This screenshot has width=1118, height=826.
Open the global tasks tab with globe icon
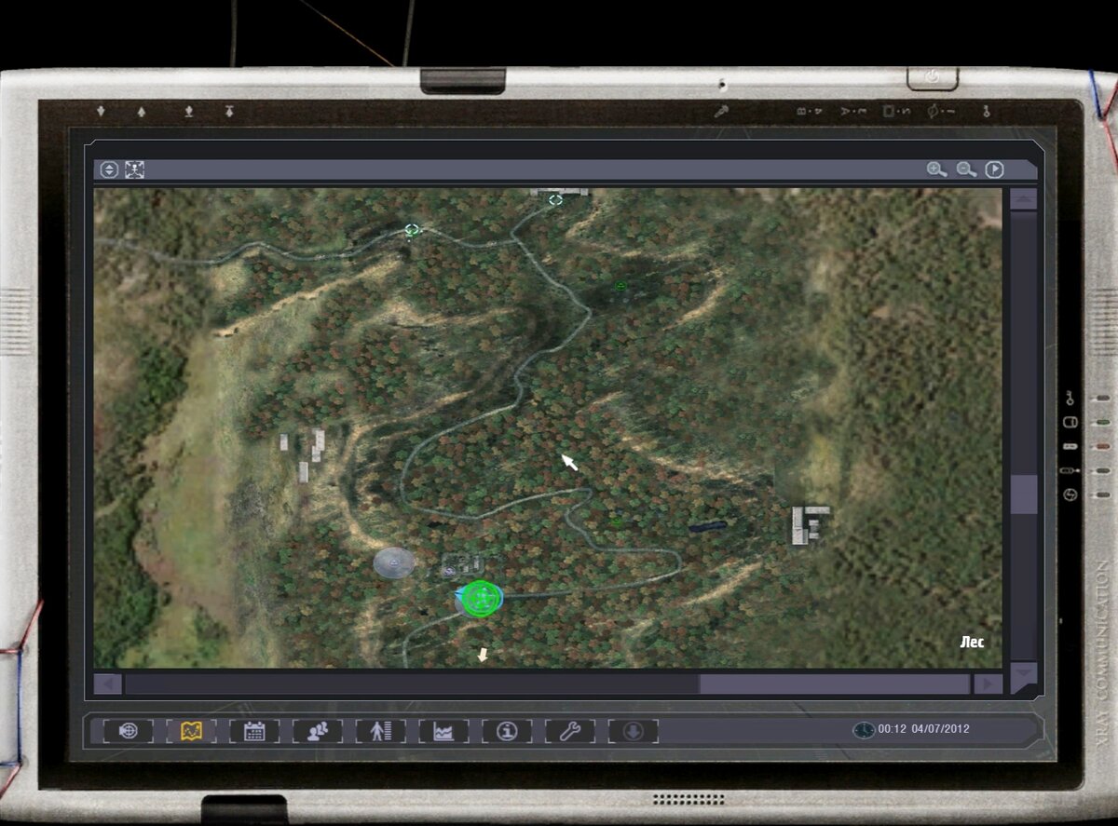[x=128, y=731]
